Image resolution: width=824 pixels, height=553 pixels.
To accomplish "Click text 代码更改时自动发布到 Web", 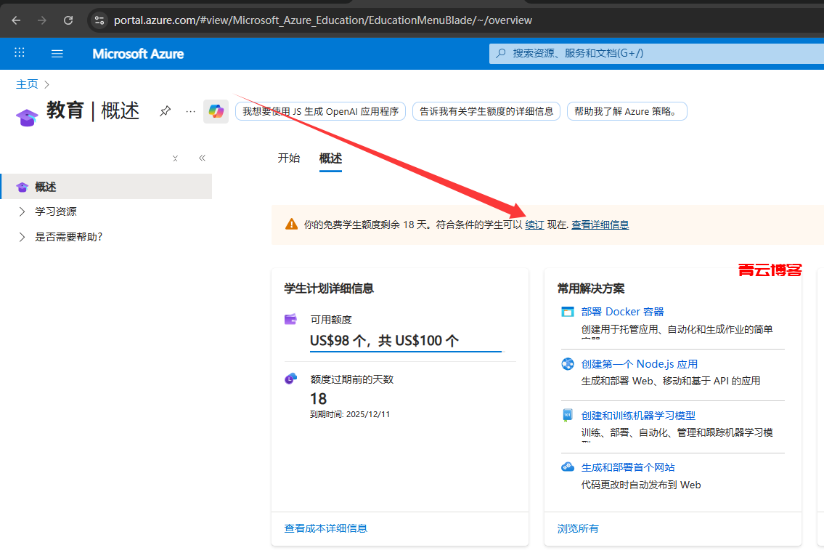I will (x=641, y=485).
